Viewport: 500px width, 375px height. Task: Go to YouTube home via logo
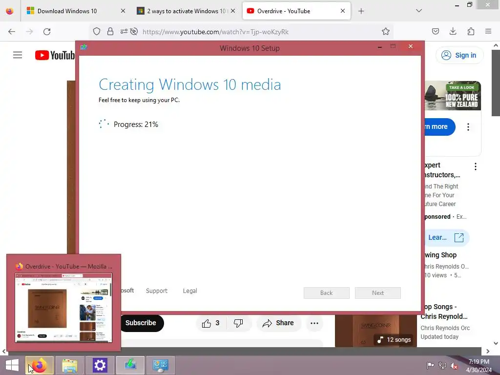coord(55,55)
